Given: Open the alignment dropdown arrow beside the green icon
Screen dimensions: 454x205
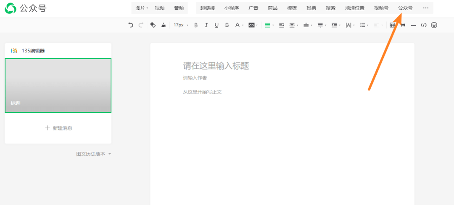Looking at the screenshot, I should [273, 26].
